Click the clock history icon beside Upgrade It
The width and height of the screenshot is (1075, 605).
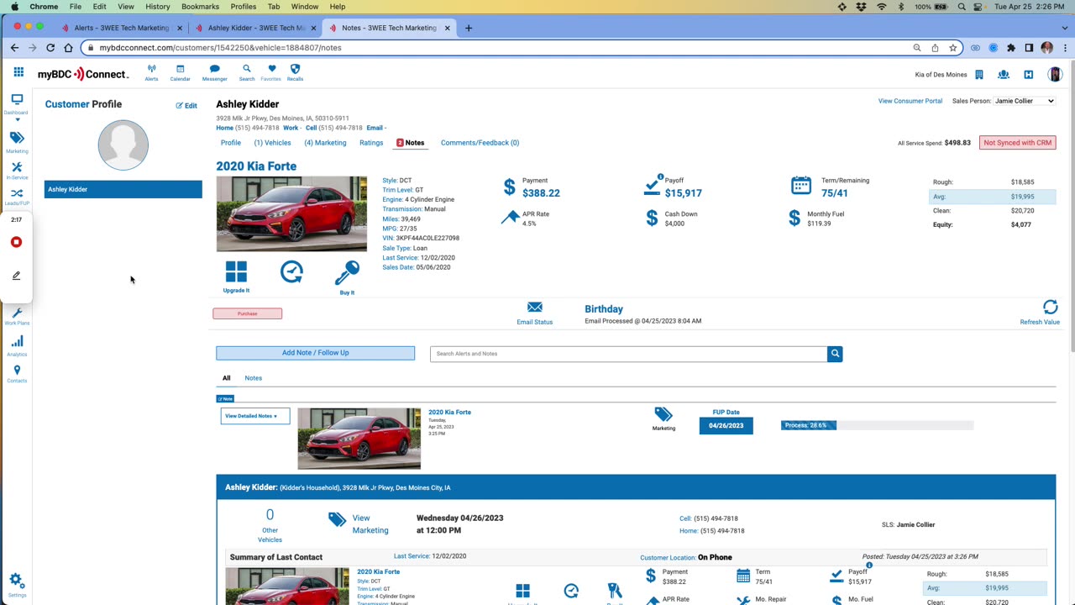(x=291, y=271)
